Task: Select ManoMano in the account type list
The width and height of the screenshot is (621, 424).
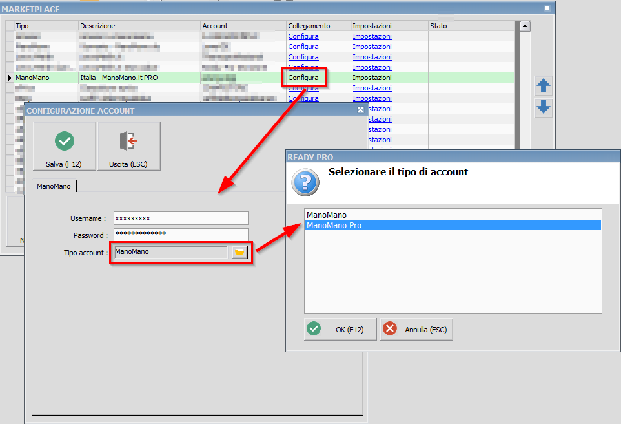Action: click(453, 215)
